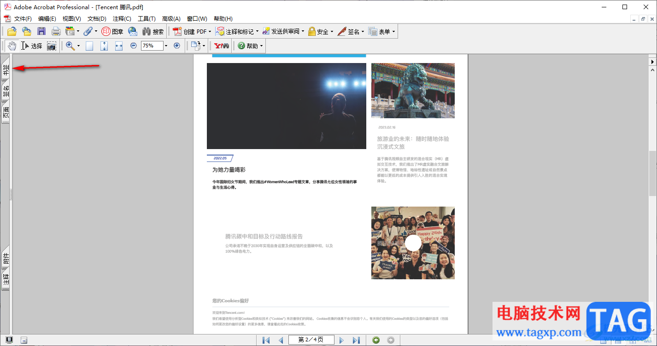
Task: Go to the last page
Action: click(x=356, y=340)
